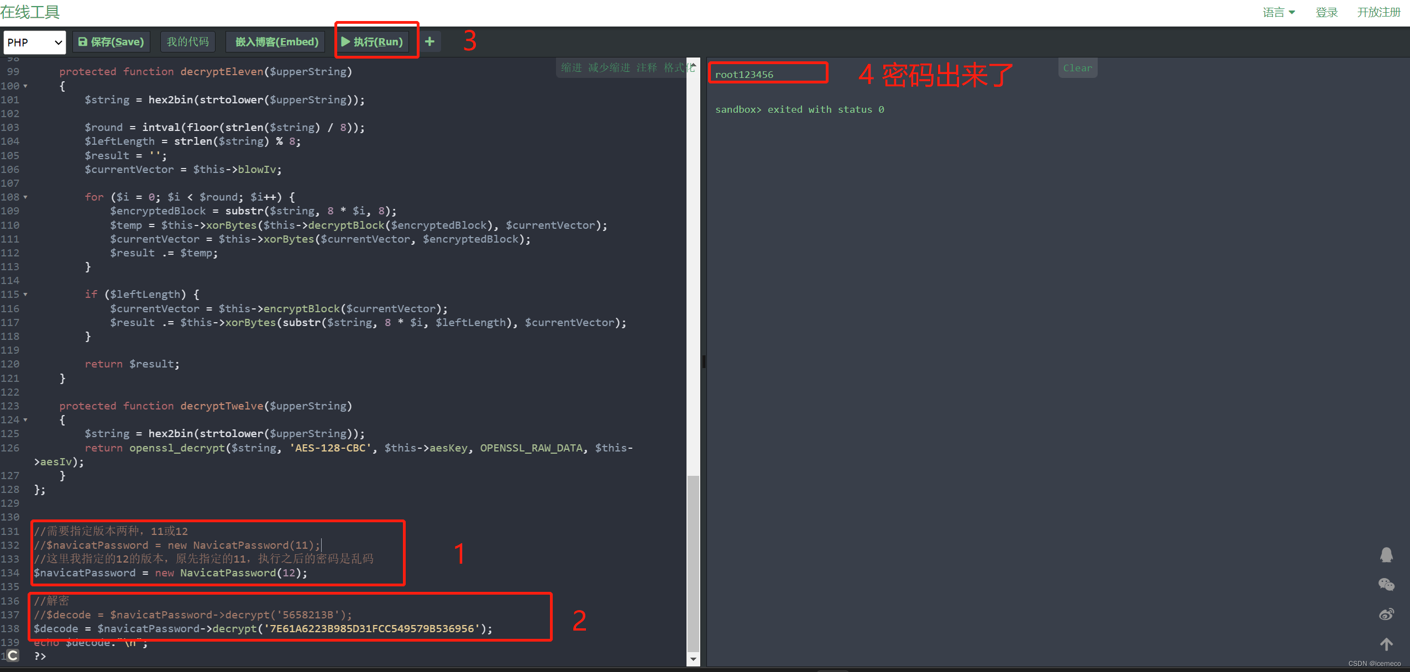Click the root123456 output text
The image size is (1410, 672).
point(744,75)
